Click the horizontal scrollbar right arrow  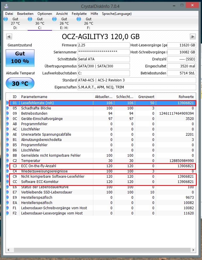[x=193, y=250]
